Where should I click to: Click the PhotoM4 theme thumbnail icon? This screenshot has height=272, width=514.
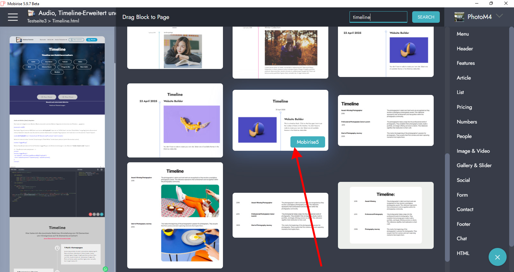pos(459,17)
